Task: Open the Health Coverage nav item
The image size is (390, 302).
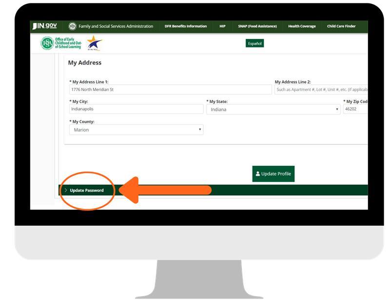Action: point(302,26)
